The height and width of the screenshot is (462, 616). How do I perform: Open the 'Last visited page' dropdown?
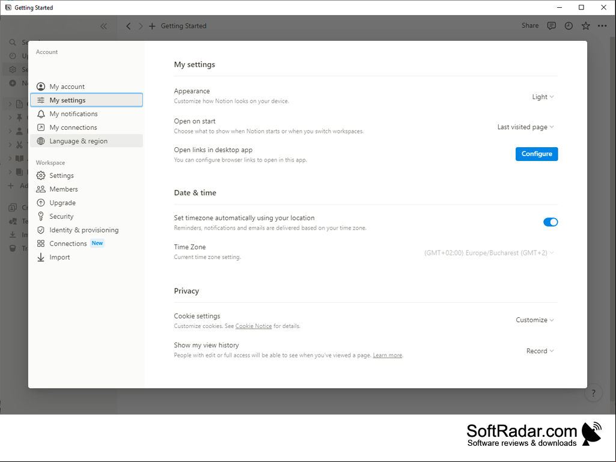(526, 127)
